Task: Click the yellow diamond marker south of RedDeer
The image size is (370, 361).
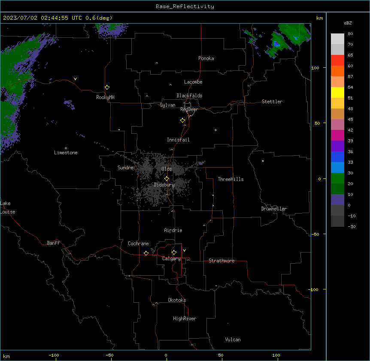Action: pos(183,120)
